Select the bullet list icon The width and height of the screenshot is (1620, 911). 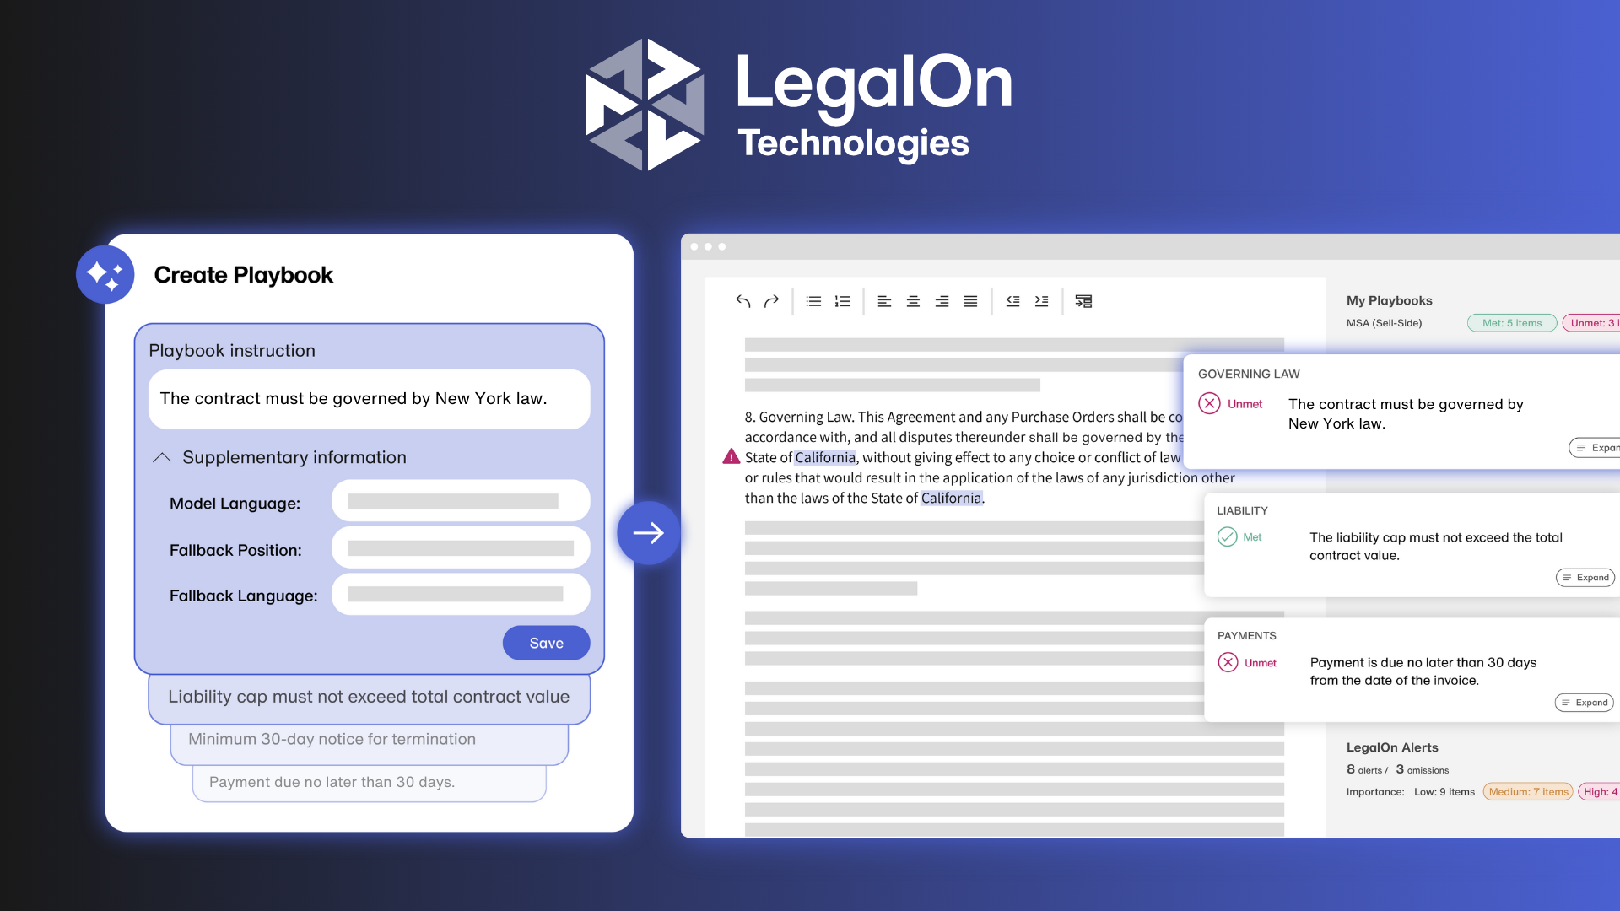pos(813,300)
